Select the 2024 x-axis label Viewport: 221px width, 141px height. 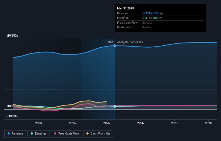point(72,123)
